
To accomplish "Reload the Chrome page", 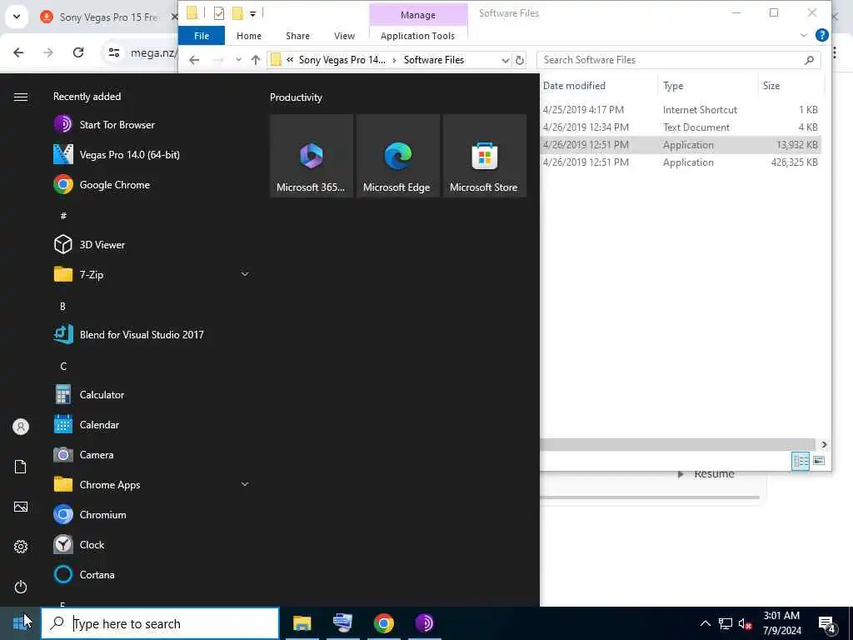I will 78,52.
